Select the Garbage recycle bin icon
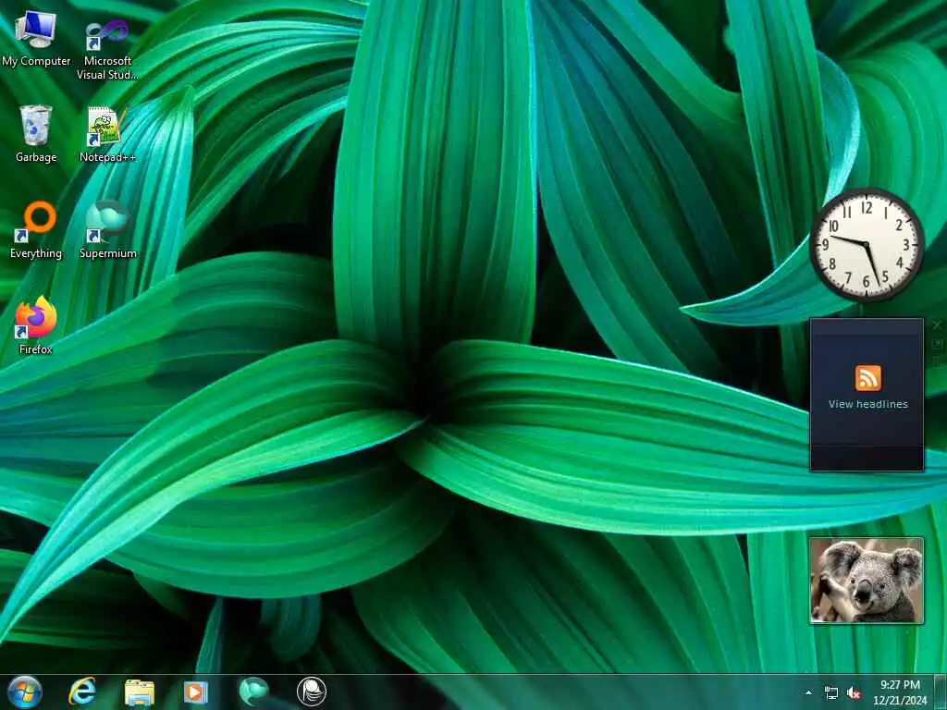The height and width of the screenshot is (710, 947). [36, 133]
